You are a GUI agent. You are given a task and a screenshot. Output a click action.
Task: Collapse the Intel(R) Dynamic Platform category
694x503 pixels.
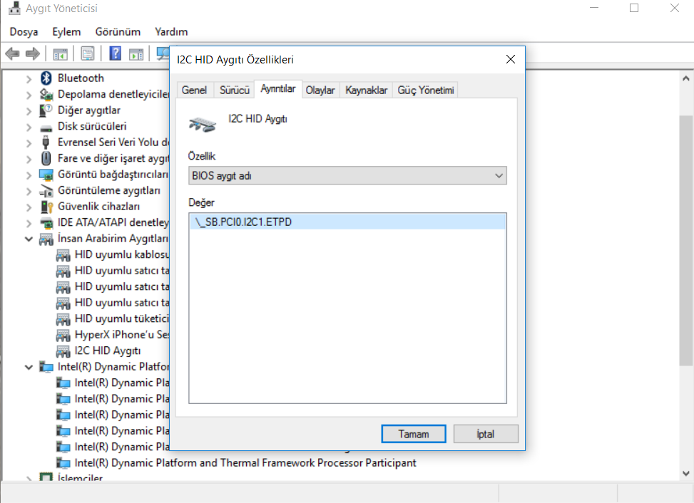pyautogui.click(x=29, y=367)
